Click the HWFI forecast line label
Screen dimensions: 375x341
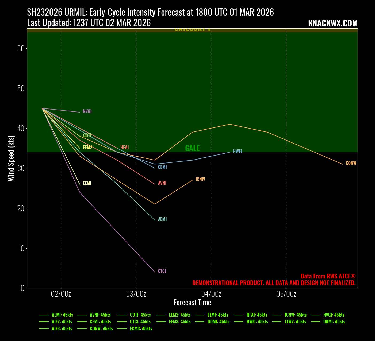pyautogui.click(x=237, y=152)
